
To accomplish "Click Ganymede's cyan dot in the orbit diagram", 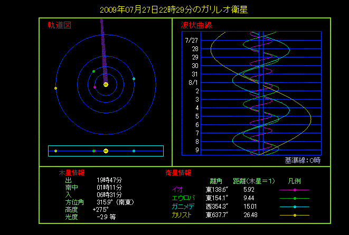I will click(134, 79).
